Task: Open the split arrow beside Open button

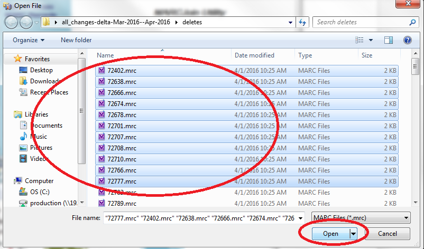Action: click(353, 234)
